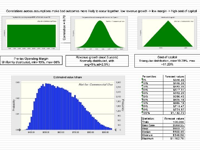Image resolution: width=200 pixels, height=150 pixels.
Task: Select the uniform distribution operating margin chart
Action: (x=31, y=33)
